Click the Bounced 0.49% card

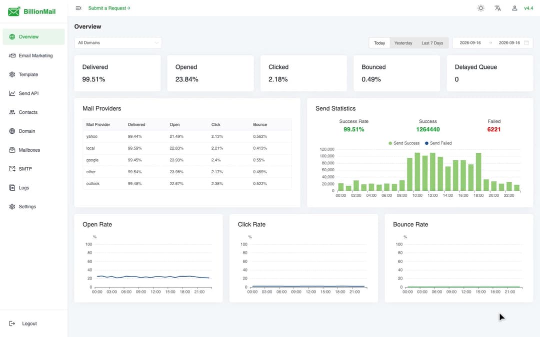396,73
